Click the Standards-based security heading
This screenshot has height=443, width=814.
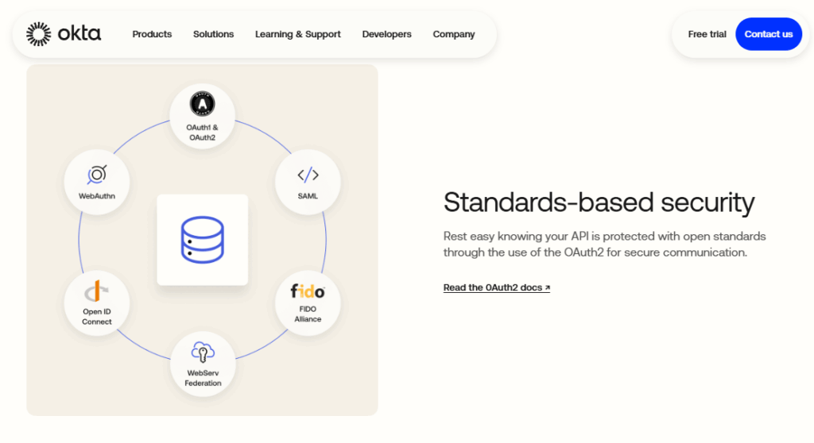599,202
